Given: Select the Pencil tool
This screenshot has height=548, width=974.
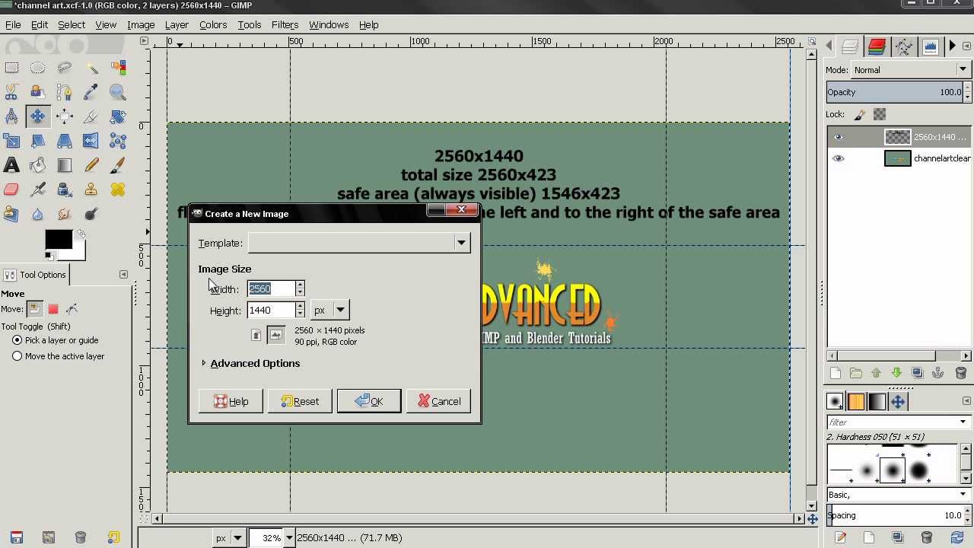Looking at the screenshot, I should [91, 165].
